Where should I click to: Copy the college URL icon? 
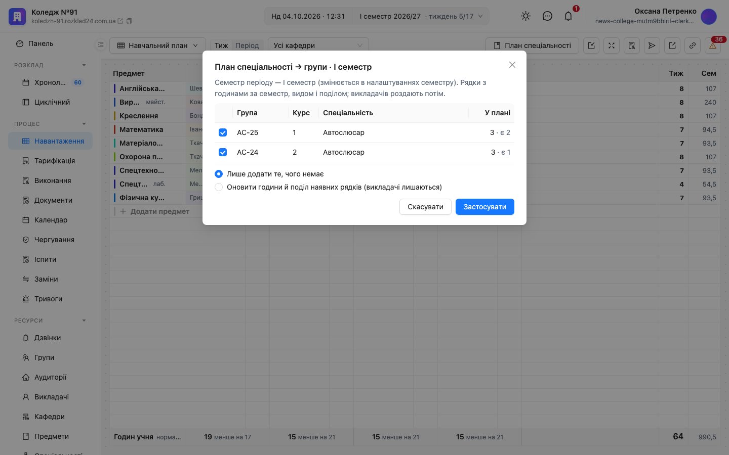pos(129,21)
